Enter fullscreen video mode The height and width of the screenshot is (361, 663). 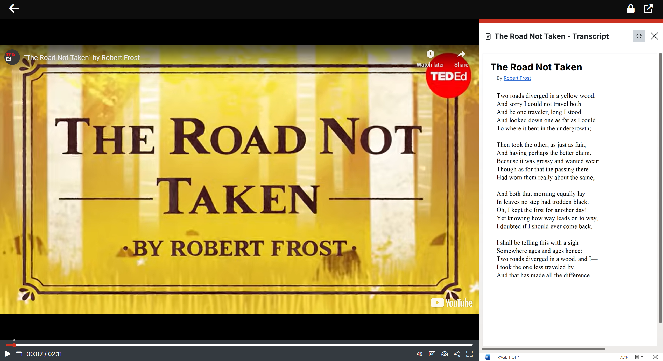click(469, 354)
